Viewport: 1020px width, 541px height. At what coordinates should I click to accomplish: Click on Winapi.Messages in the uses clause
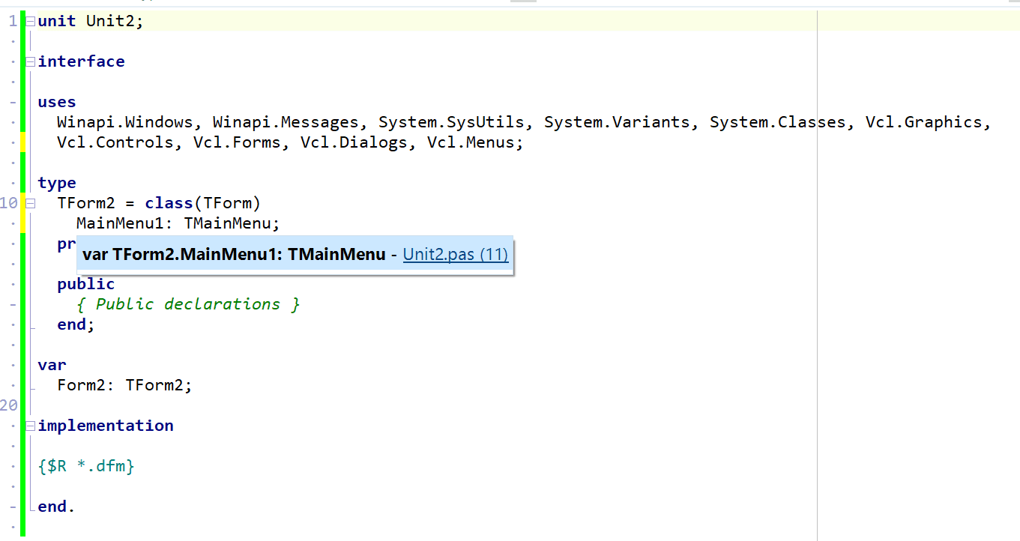[x=286, y=122]
